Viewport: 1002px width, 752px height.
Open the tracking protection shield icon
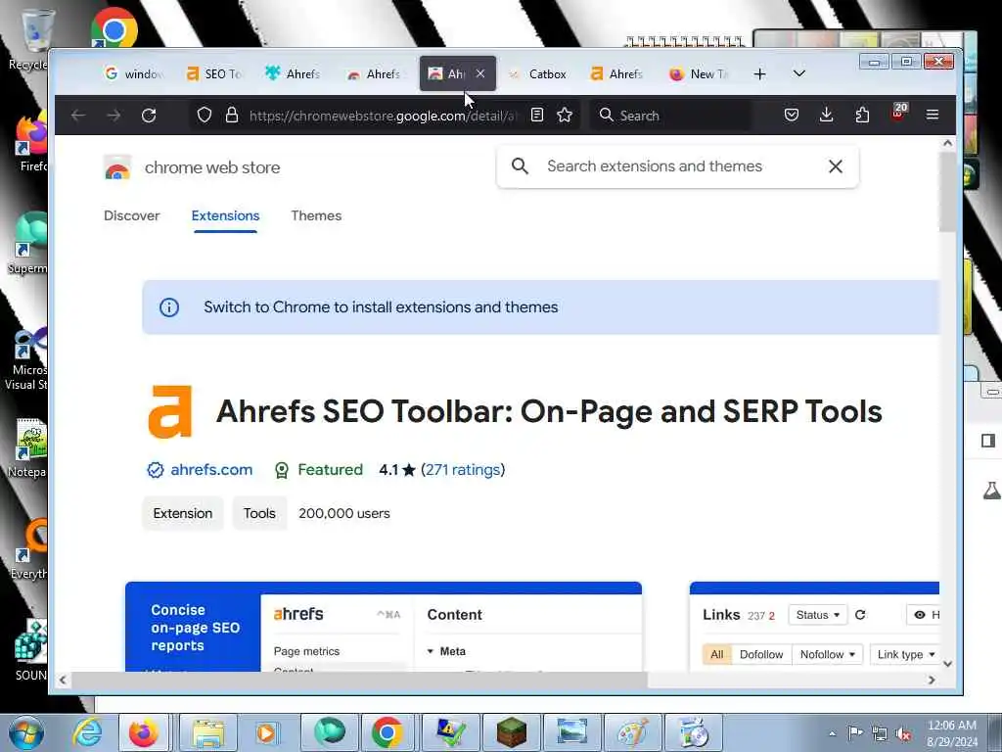pyautogui.click(x=204, y=116)
